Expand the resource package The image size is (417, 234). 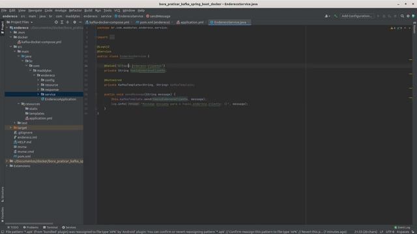(38, 85)
